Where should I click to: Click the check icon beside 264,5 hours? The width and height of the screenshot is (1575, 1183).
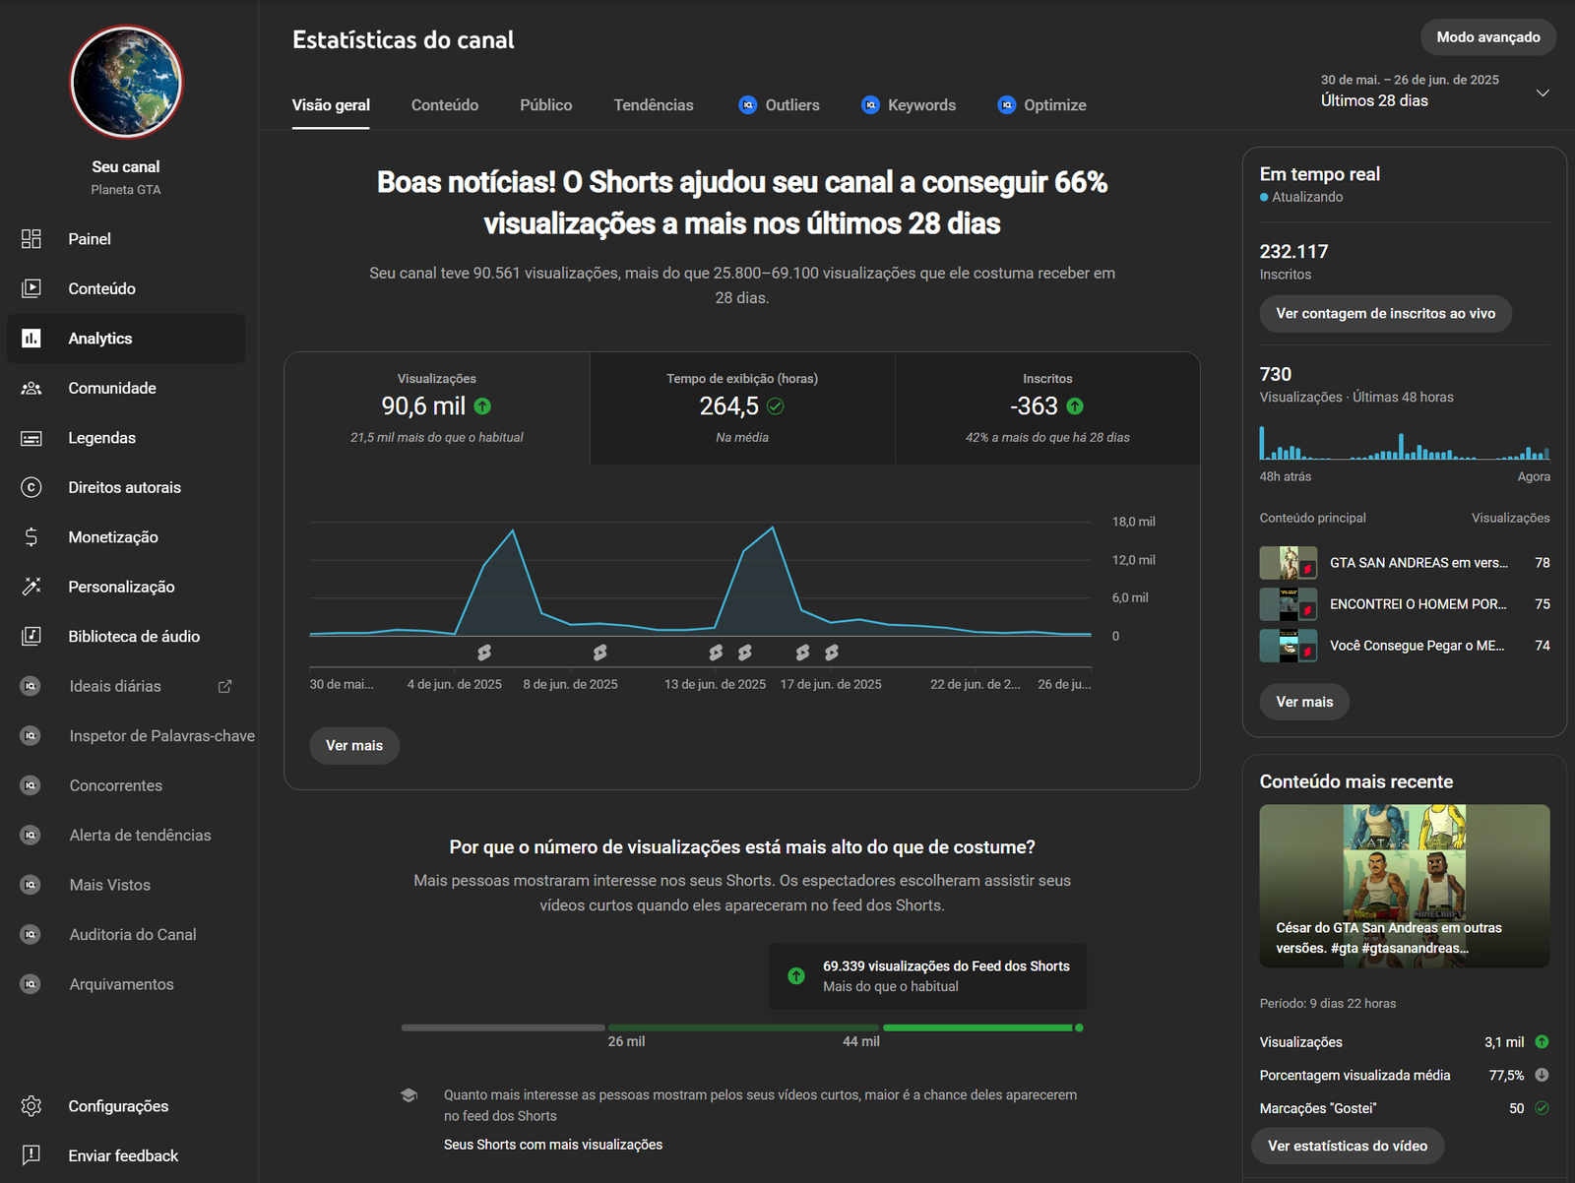(776, 405)
